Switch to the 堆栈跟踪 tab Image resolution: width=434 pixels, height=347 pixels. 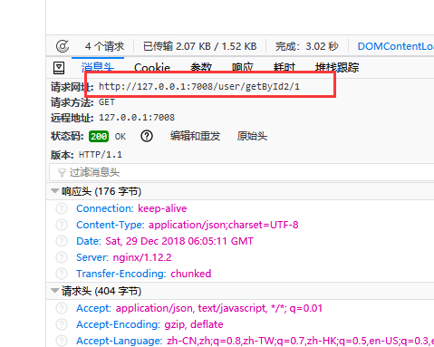(337, 67)
